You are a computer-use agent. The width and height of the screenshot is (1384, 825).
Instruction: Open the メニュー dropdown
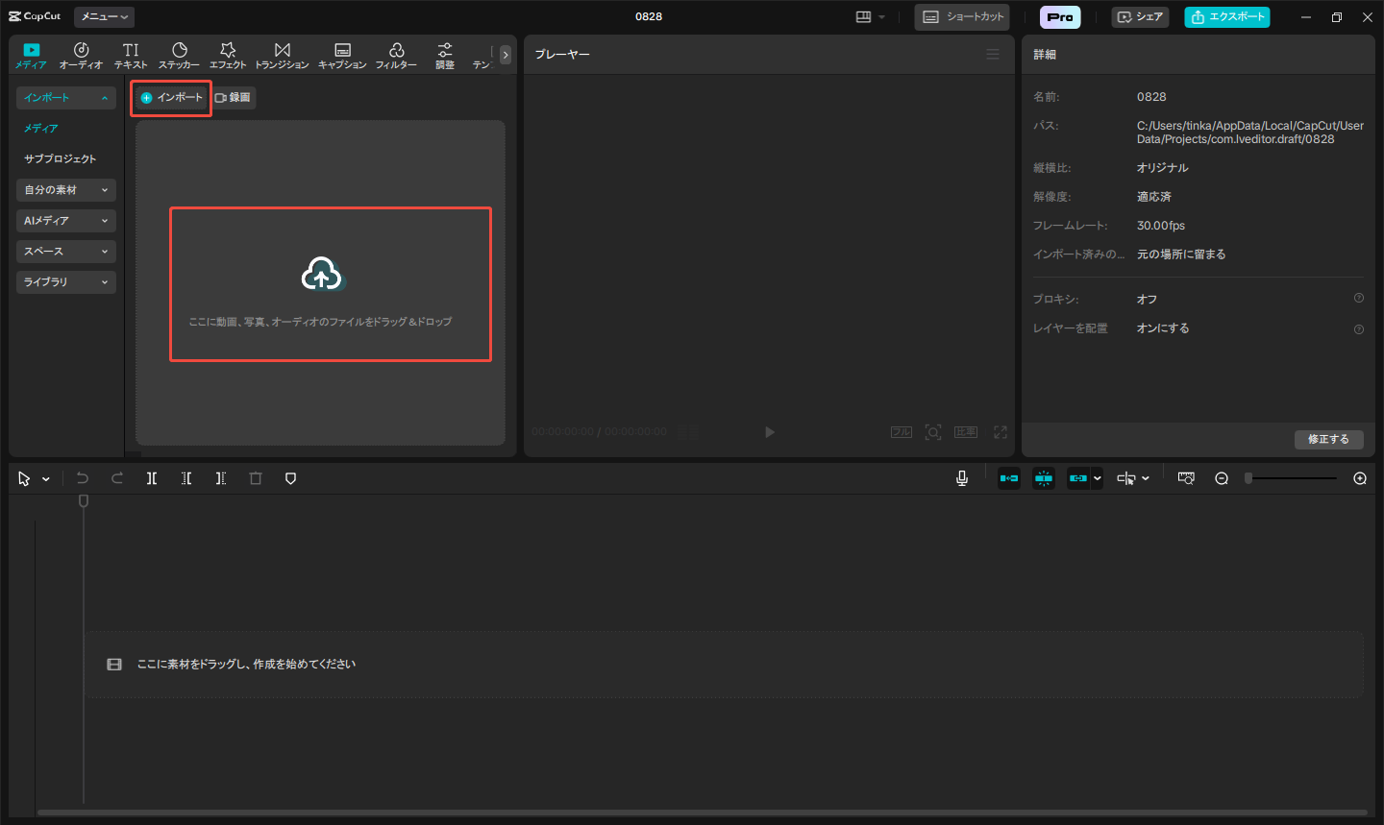[x=104, y=16]
